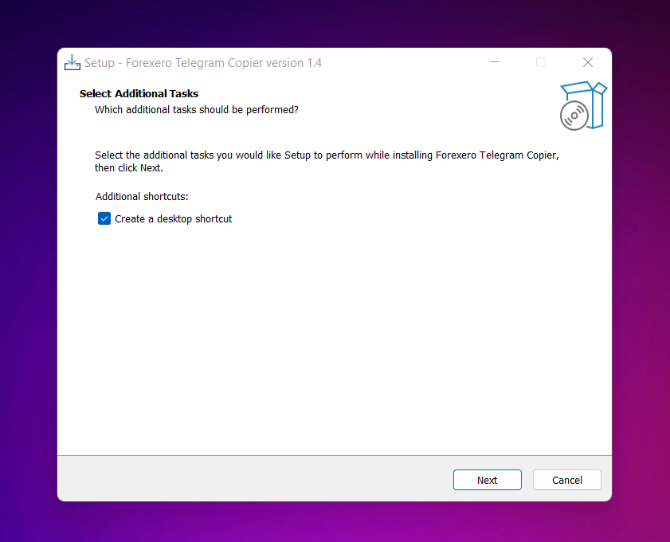Screen dimensions: 670x542
Task: Close the Setup window
Action: tap(587, 62)
